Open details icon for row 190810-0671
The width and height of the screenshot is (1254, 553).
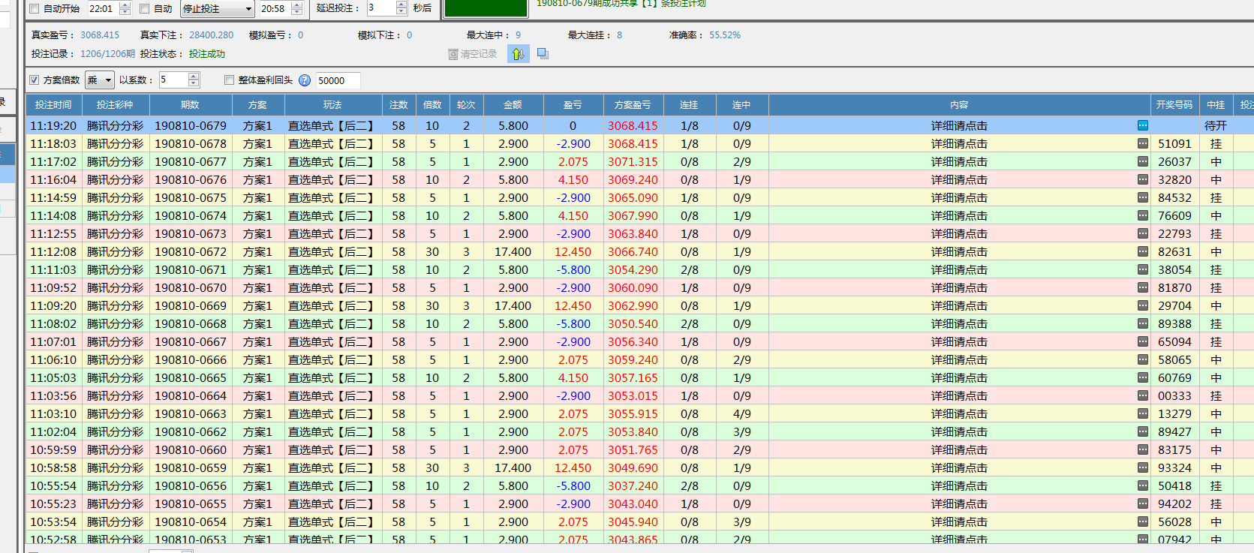1142,269
